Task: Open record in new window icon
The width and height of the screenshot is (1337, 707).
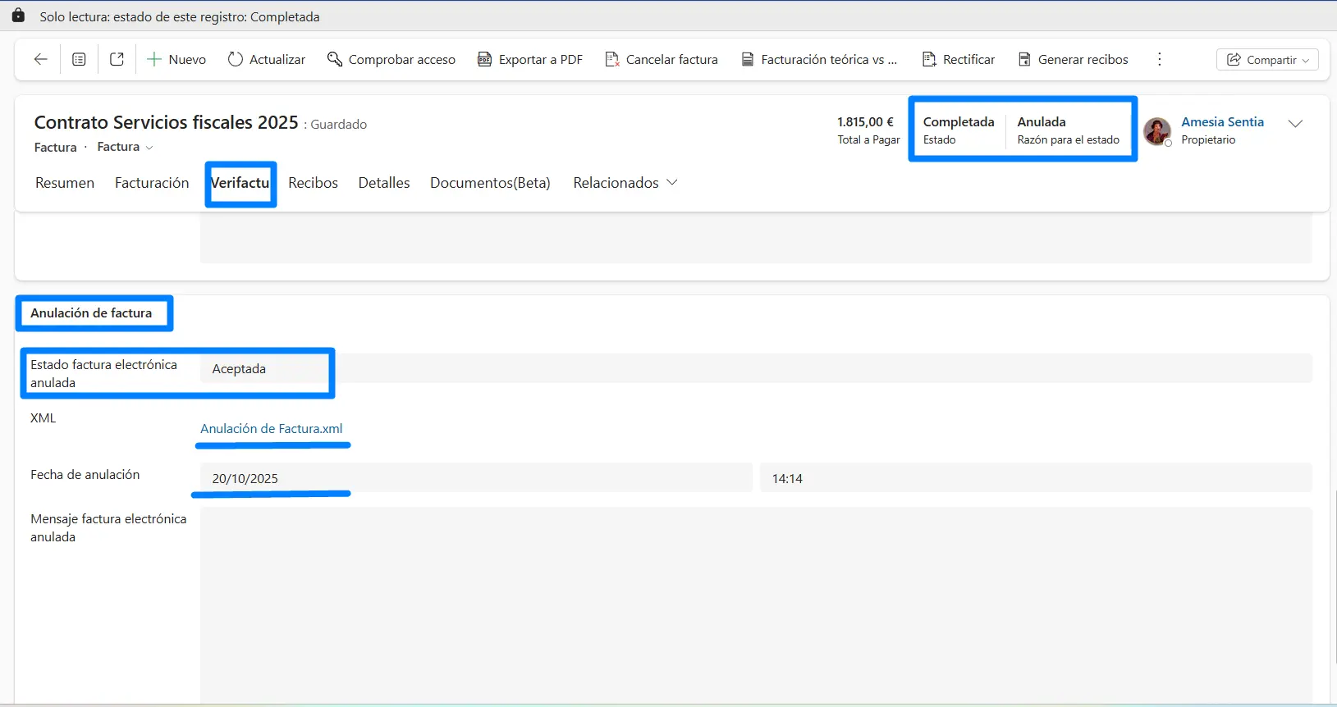Action: tap(117, 59)
